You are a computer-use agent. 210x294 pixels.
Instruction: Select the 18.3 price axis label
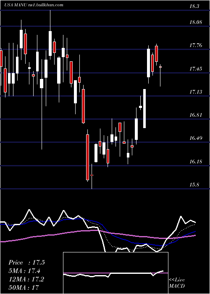[x=194, y=6]
